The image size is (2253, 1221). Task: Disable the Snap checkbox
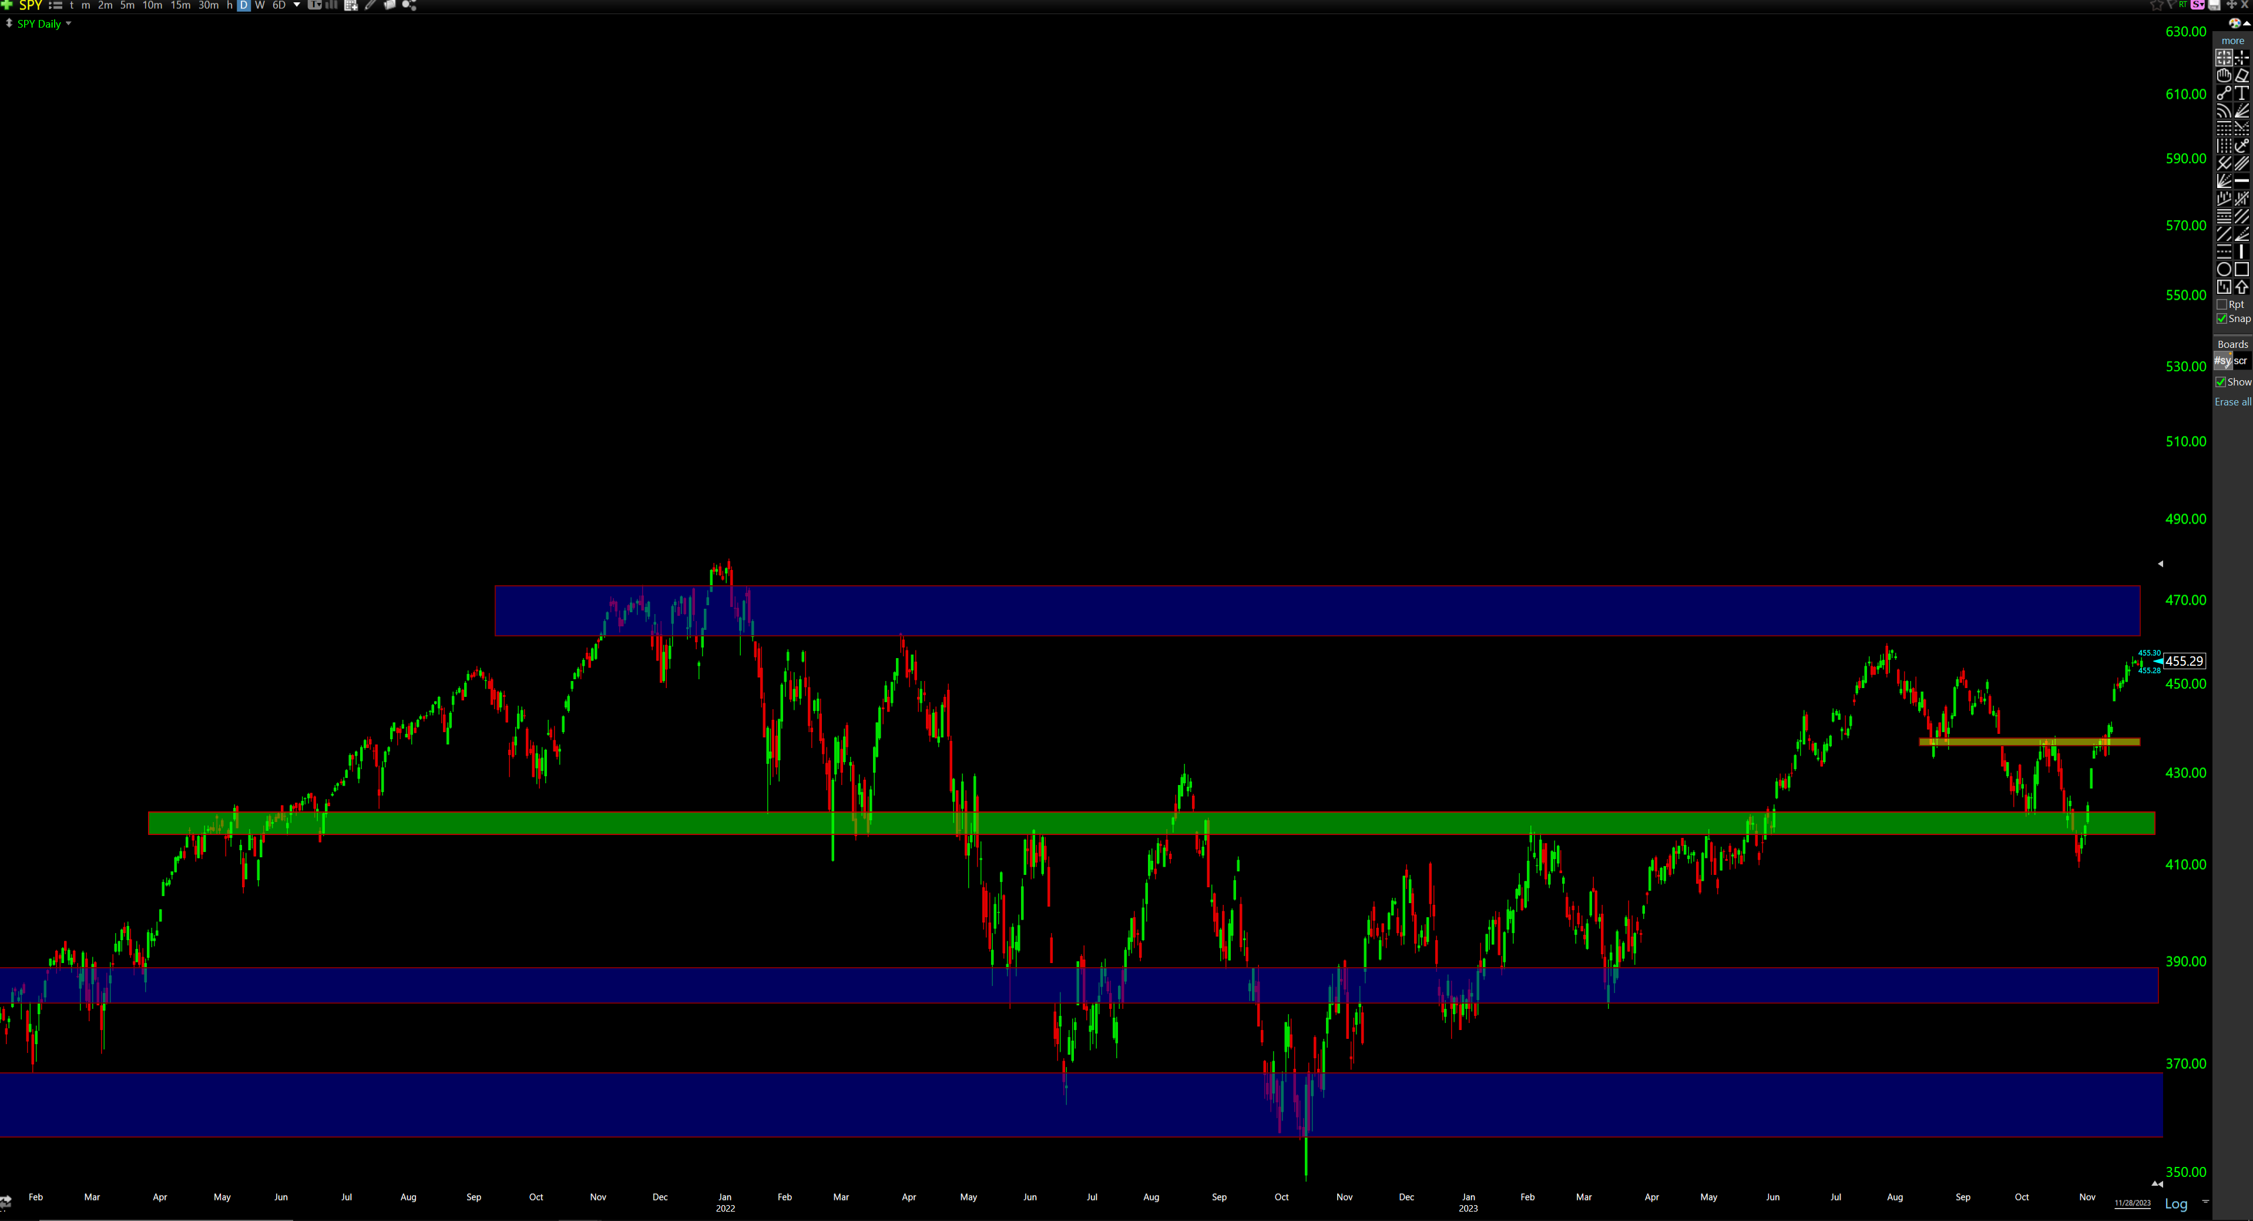tap(2222, 319)
